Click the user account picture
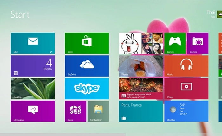 (x=219, y=14)
